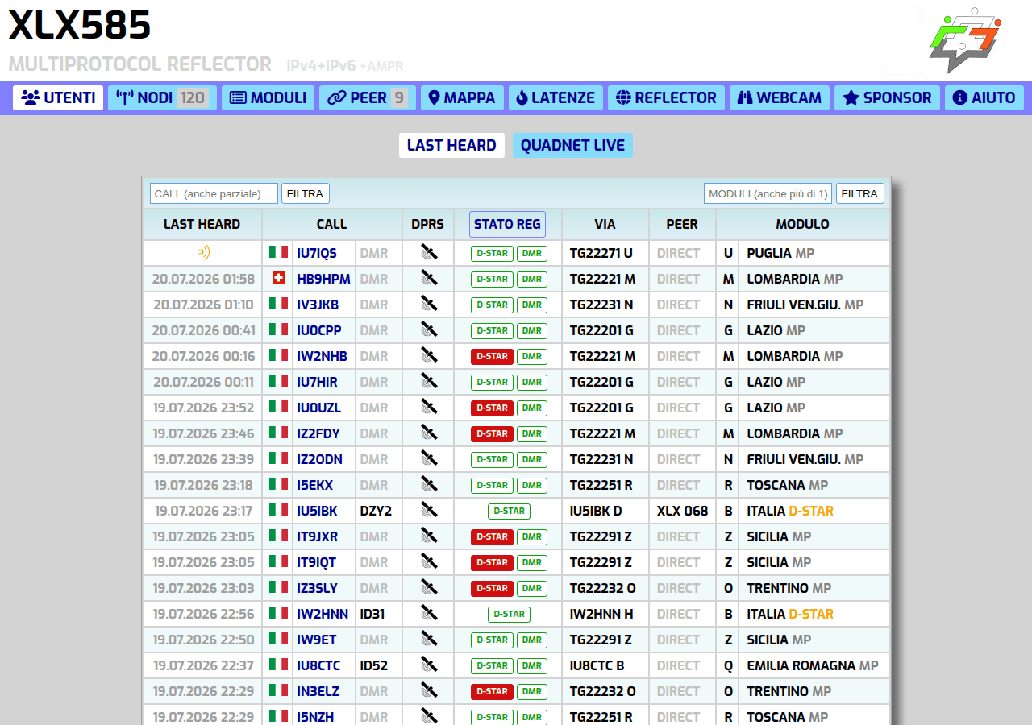The image size is (1032, 725).
Task: Click DPRS satellite icon in IT9JXR row
Action: 429,536
